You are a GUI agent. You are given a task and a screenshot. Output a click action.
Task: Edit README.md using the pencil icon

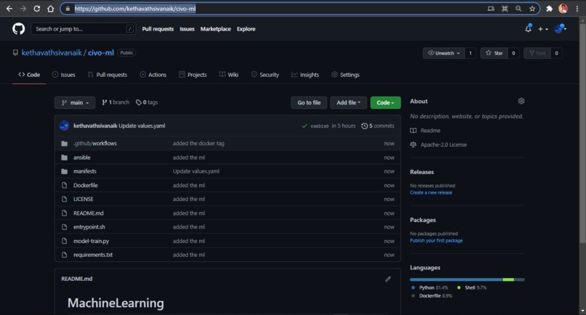(388, 279)
